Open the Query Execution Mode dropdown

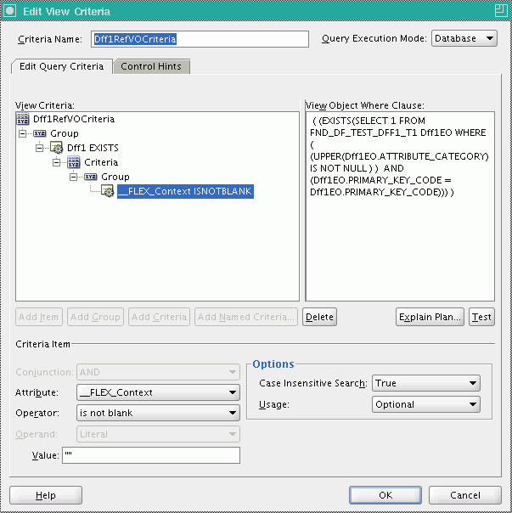[464, 38]
